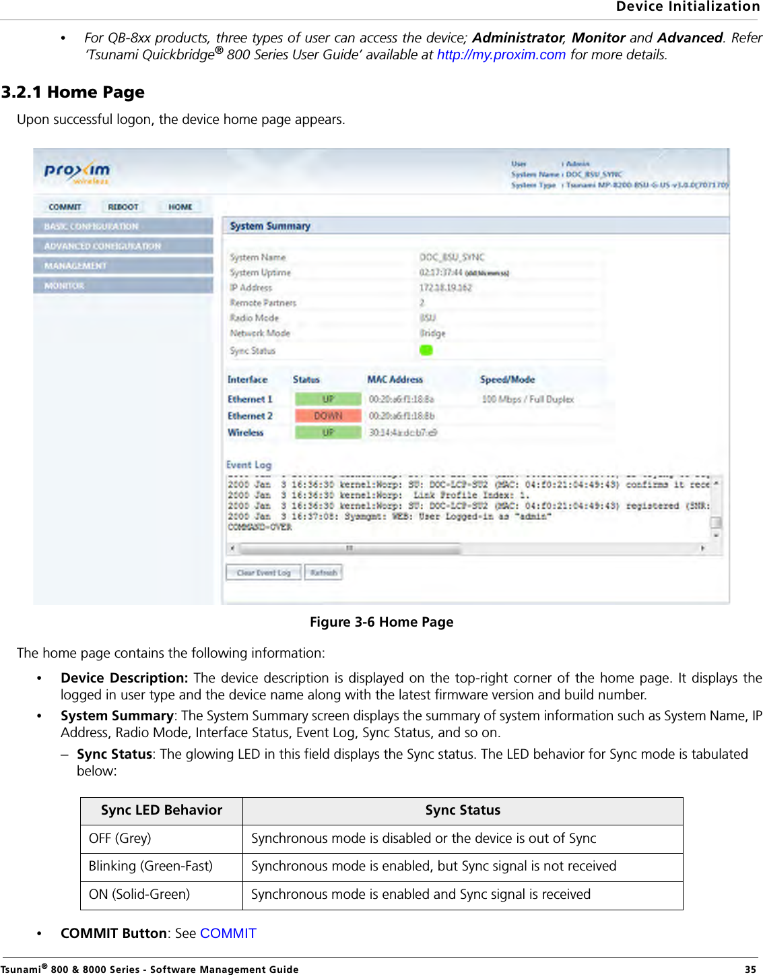Select the Ethernet 2 interface label
The height and width of the screenshot is (975, 763).
pos(250,416)
